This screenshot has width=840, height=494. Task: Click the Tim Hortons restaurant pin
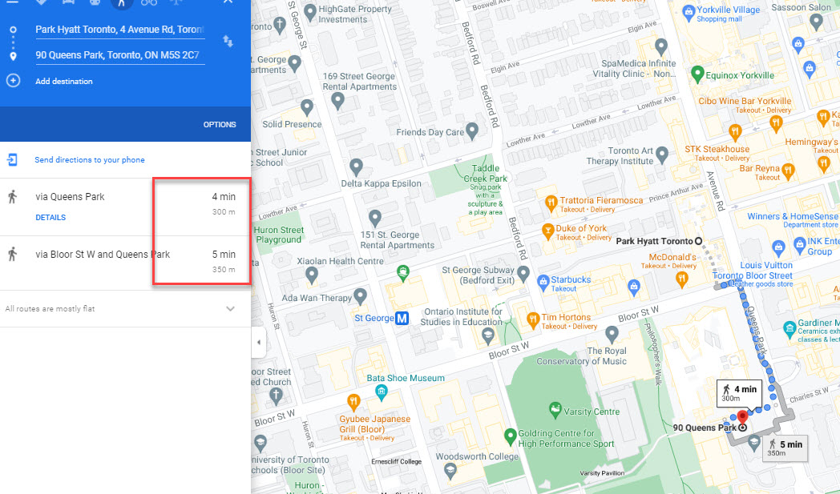533,320
